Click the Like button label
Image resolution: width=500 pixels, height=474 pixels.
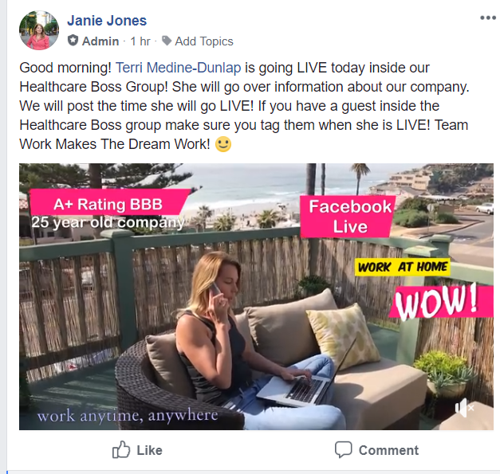[x=150, y=450]
